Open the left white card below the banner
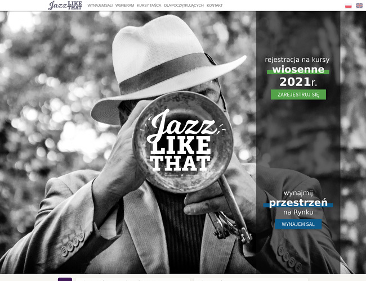 click(x=133, y=279)
